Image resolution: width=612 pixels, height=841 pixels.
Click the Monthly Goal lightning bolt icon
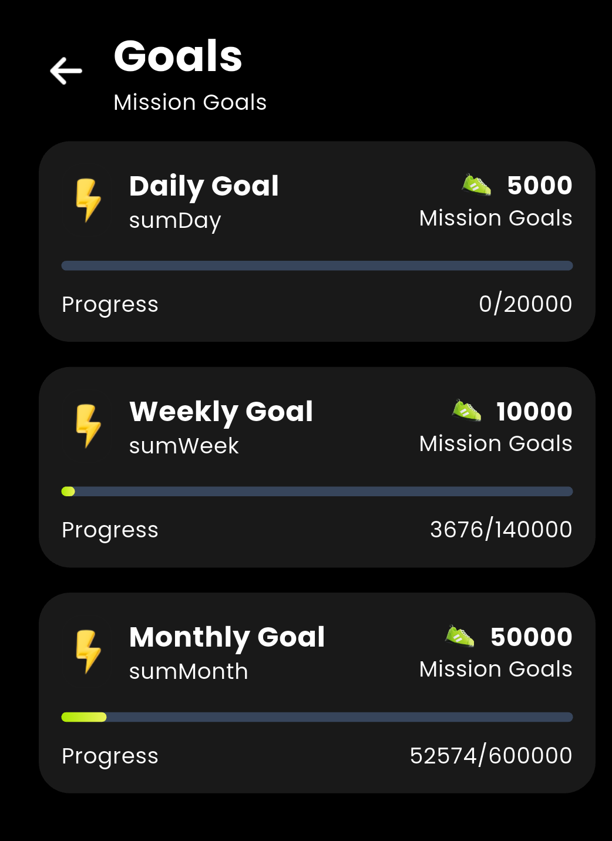click(x=88, y=651)
